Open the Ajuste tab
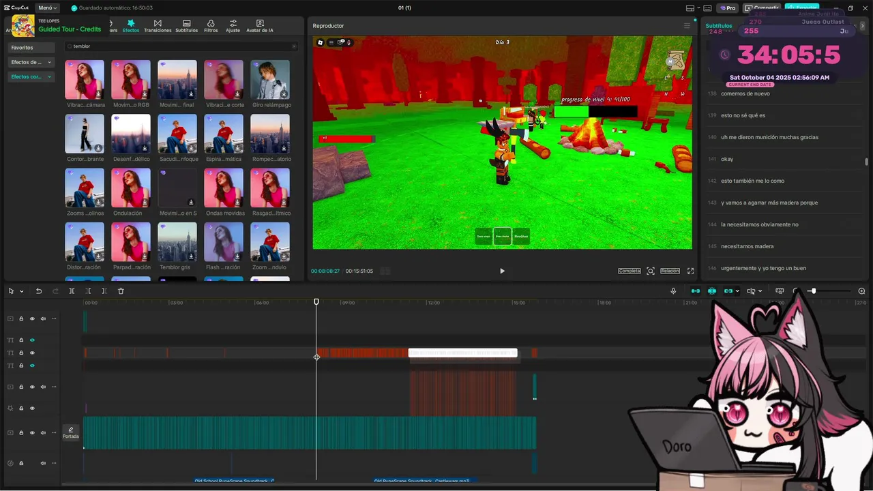This screenshot has width=873, height=491. coord(233,26)
